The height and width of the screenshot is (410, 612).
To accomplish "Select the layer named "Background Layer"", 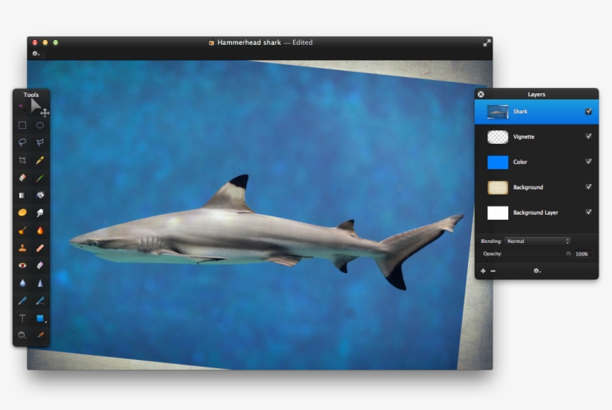I will click(x=537, y=212).
